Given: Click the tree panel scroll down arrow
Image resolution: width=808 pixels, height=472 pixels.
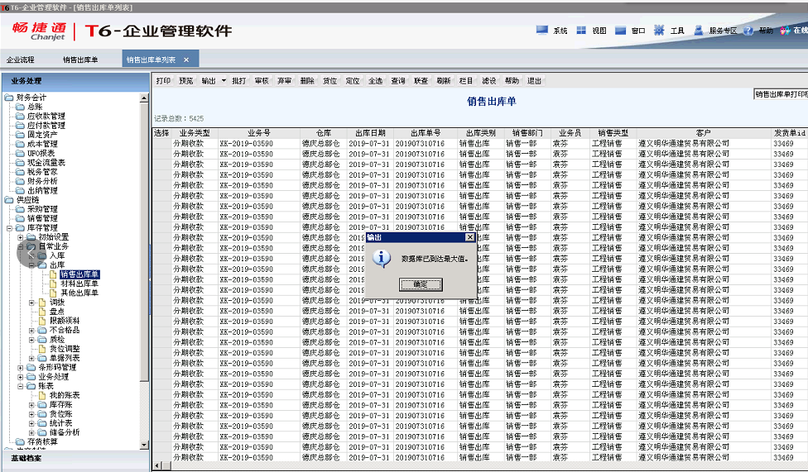Looking at the screenshot, I should [x=144, y=445].
